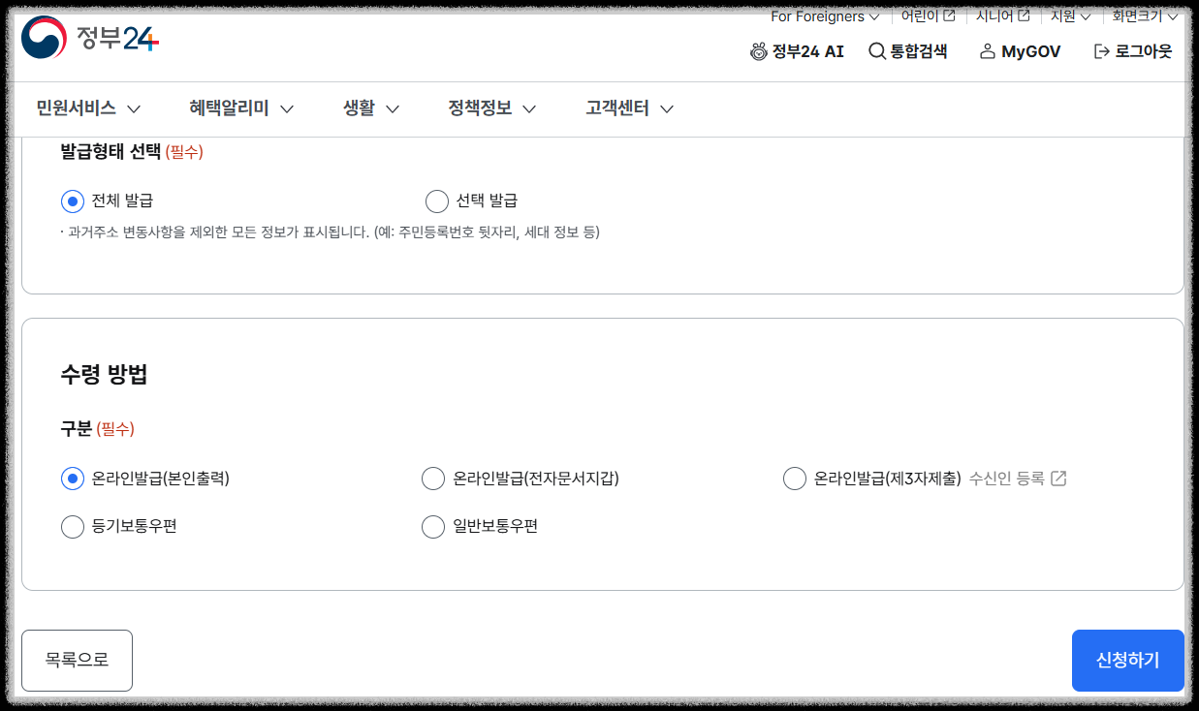This screenshot has height=711, width=1199.
Task: Open the 정책정보 menu
Action: 480,108
